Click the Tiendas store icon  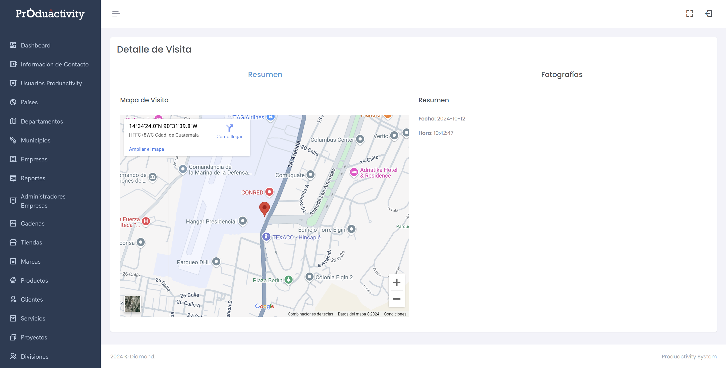[x=13, y=242]
